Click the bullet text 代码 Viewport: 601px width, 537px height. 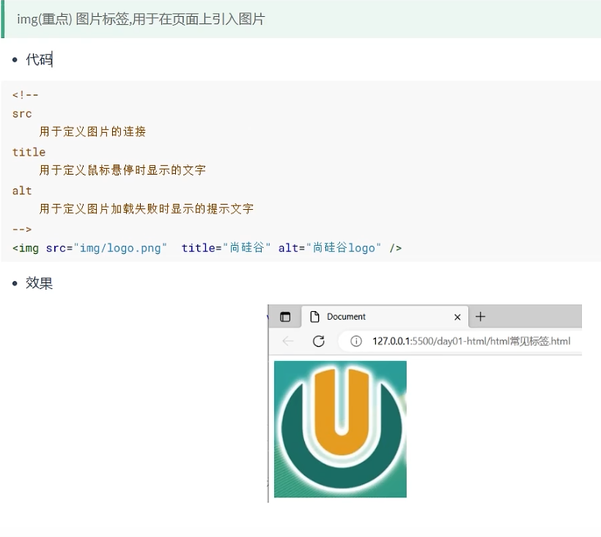[x=39, y=59]
